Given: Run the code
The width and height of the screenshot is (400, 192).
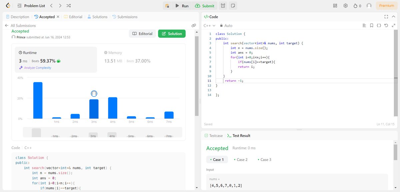Looking at the screenshot, I should tap(182, 6).
